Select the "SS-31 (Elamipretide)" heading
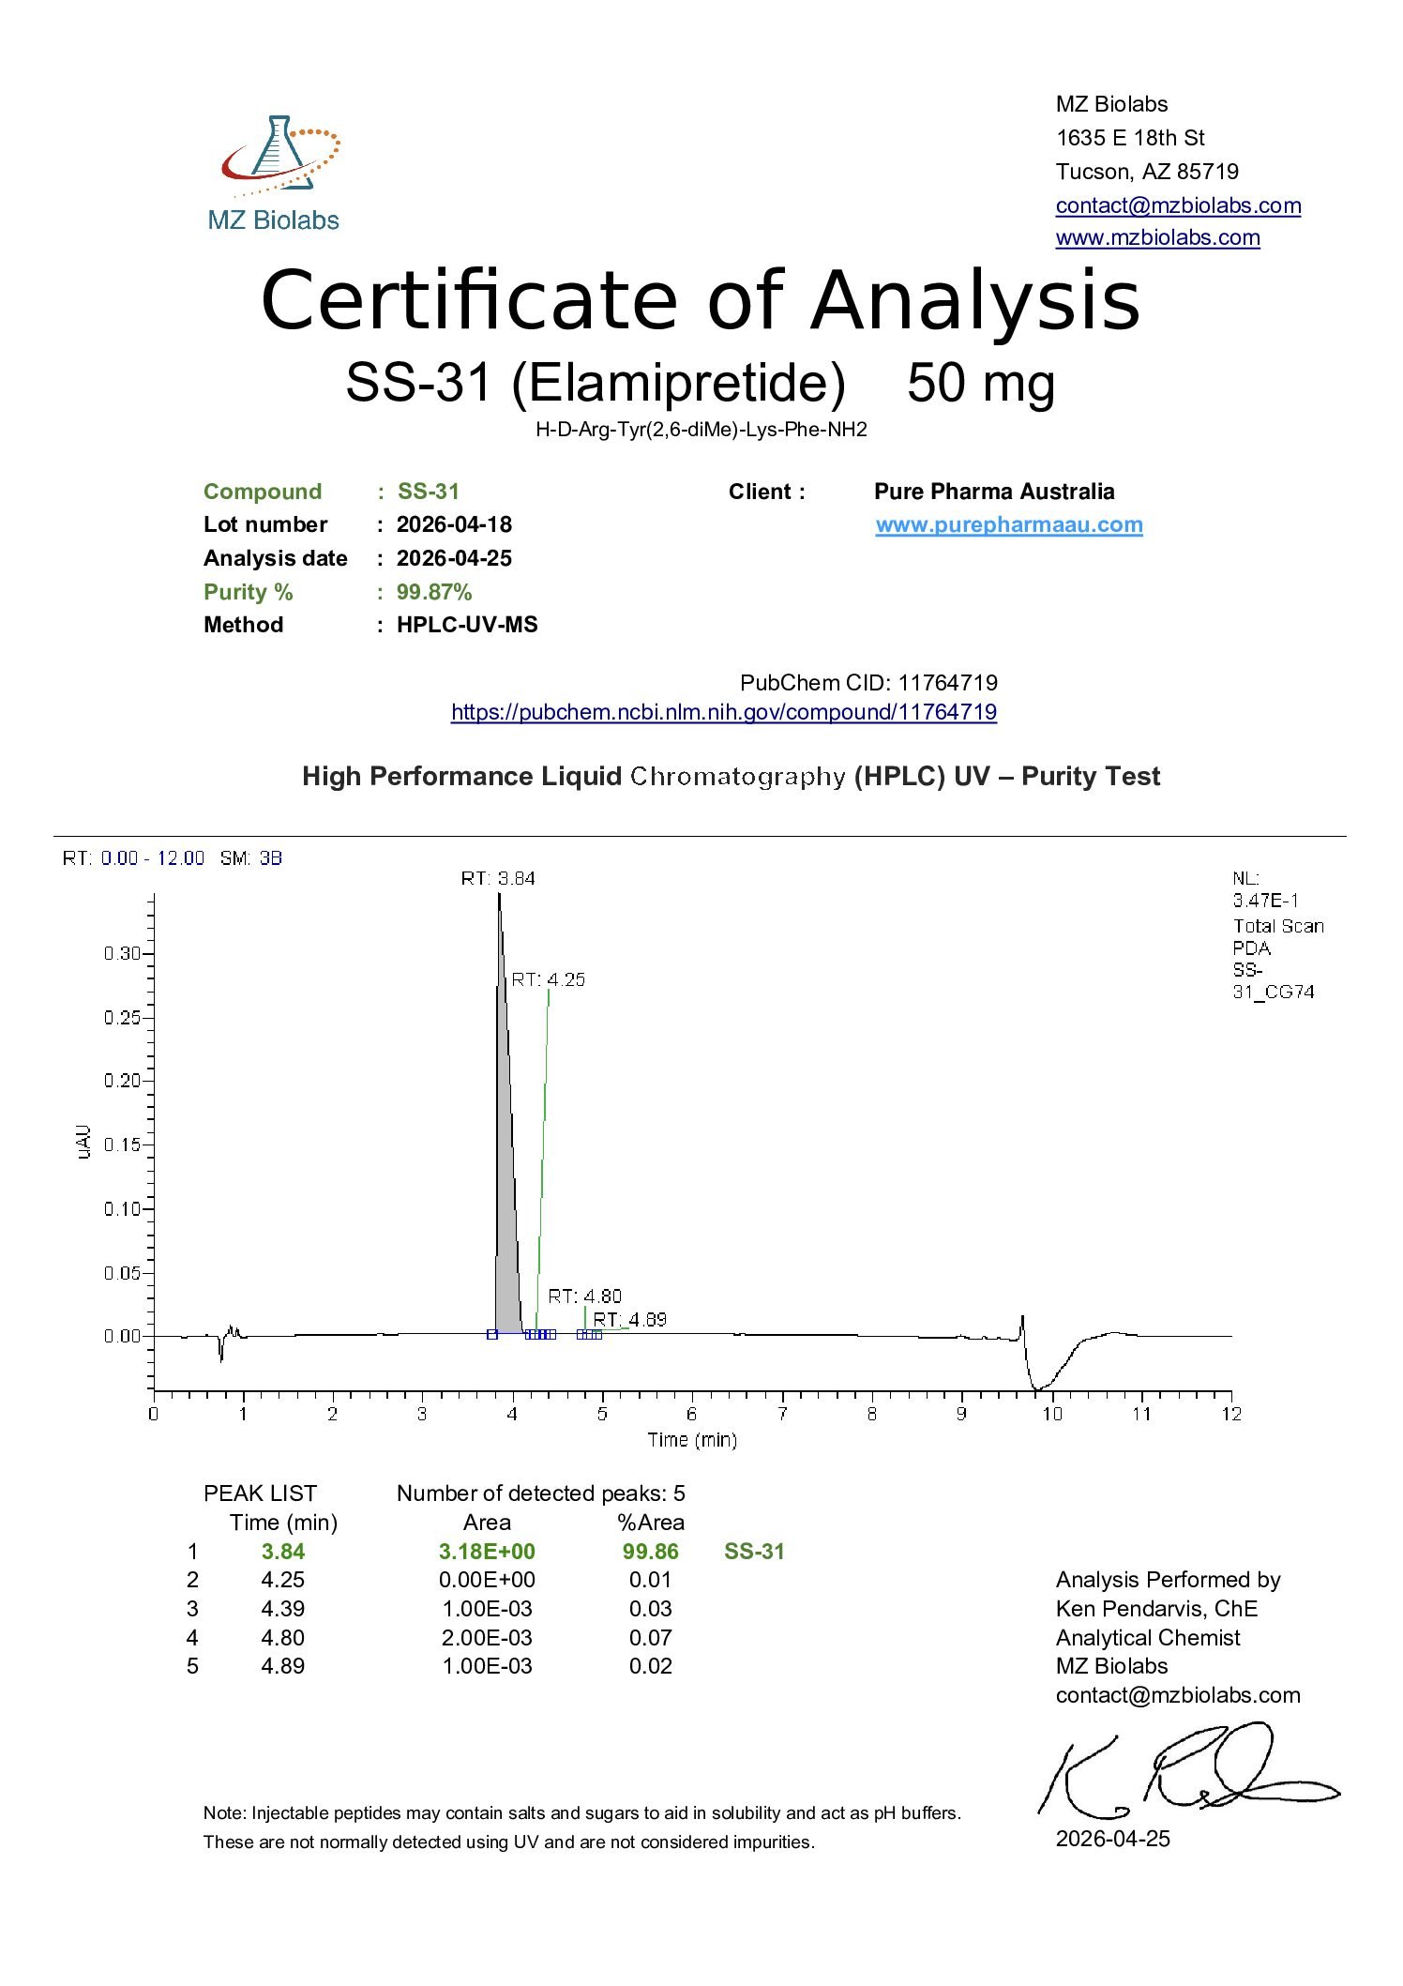 click(x=596, y=383)
